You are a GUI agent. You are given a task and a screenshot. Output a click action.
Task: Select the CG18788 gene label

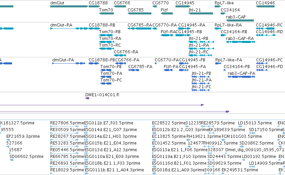click(98, 3)
